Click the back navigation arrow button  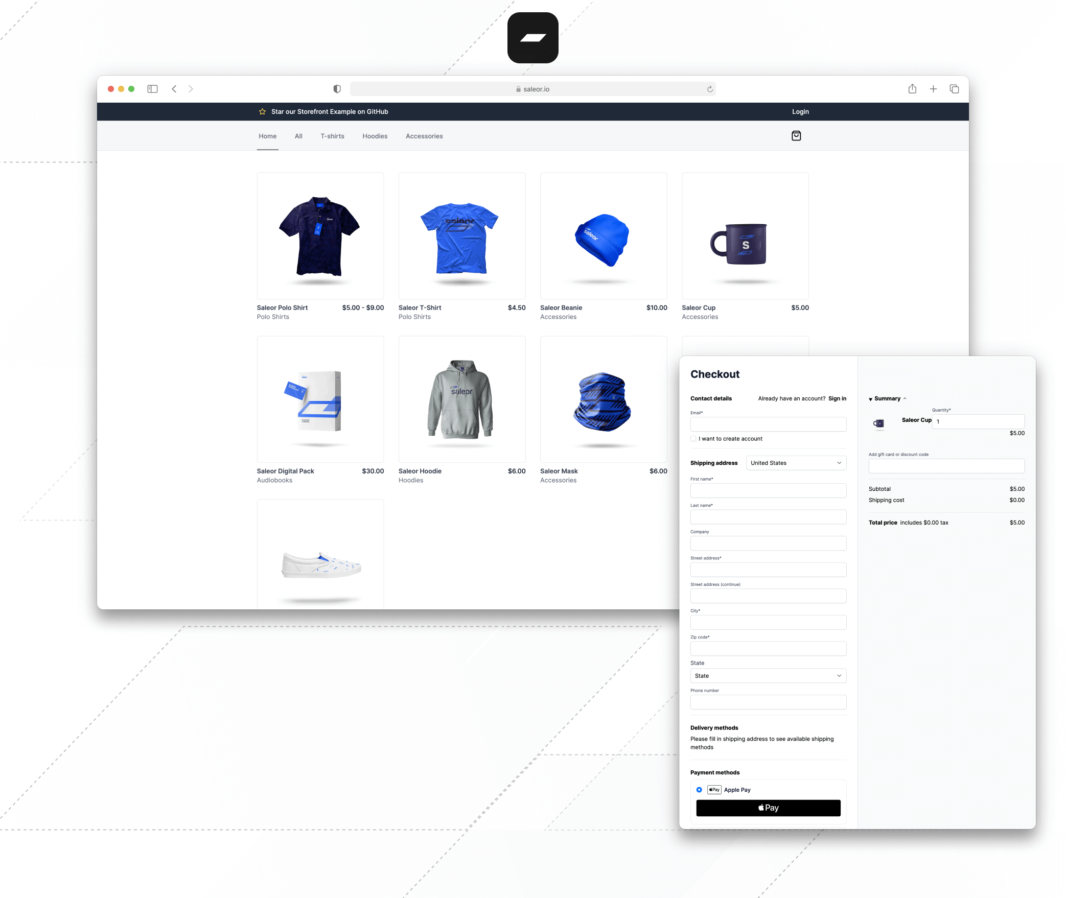pos(174,88)
